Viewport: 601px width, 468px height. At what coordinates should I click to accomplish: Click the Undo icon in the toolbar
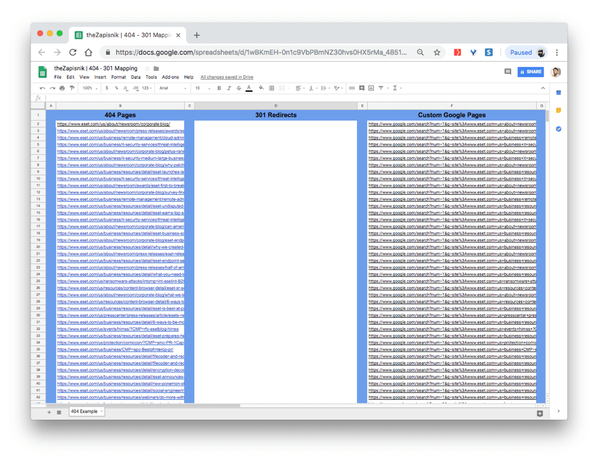click(x=43, y=88)
